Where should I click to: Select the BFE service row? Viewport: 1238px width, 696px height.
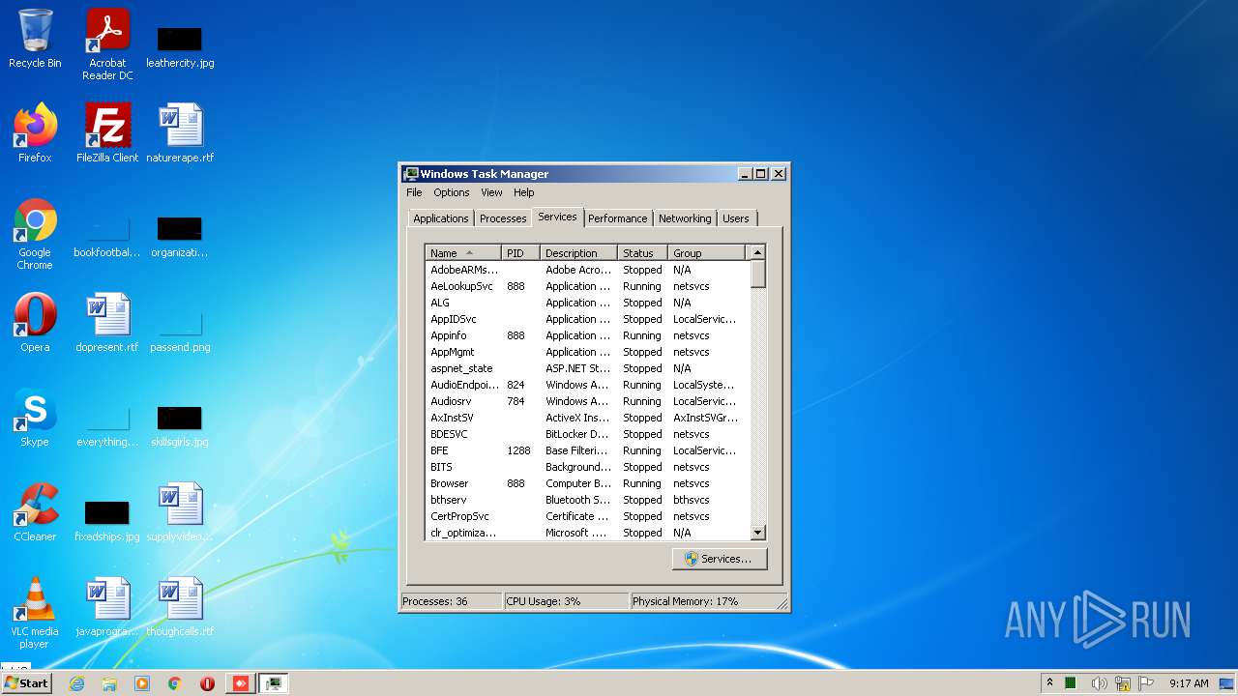pyautogui.click(x=587, y=450)
